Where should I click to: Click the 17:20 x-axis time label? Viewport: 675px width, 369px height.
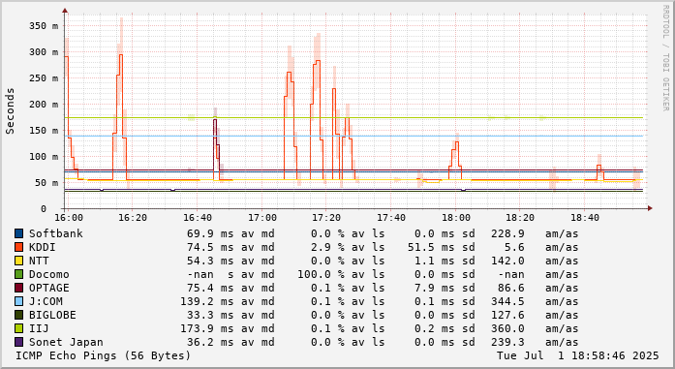point(326,218)
